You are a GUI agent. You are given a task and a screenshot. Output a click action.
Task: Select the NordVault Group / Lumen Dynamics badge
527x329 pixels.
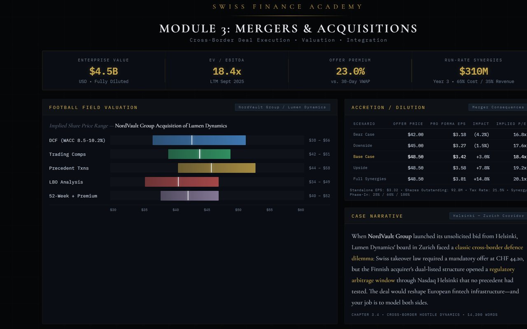point(282,107)
